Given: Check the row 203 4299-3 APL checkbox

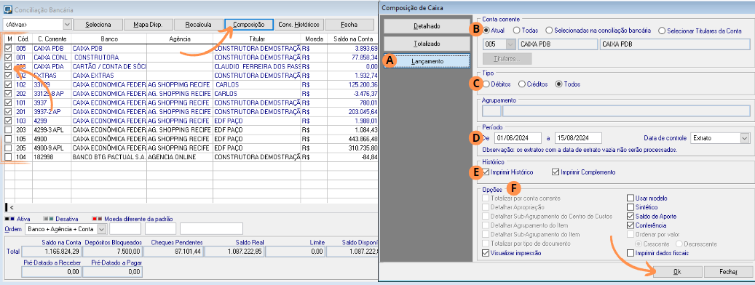Looking at the screenshot, I should [8, 129].
